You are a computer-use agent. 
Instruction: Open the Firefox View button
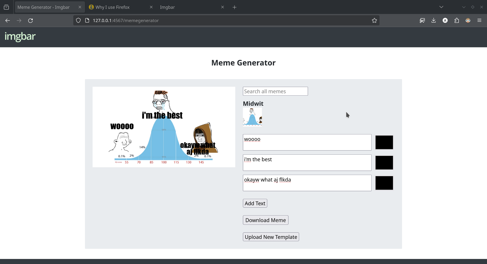point(7,7)
